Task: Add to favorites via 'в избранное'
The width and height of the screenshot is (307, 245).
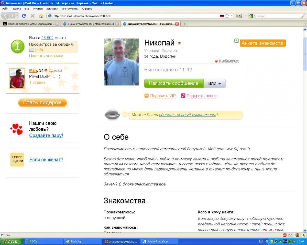Action: point(229,61)
